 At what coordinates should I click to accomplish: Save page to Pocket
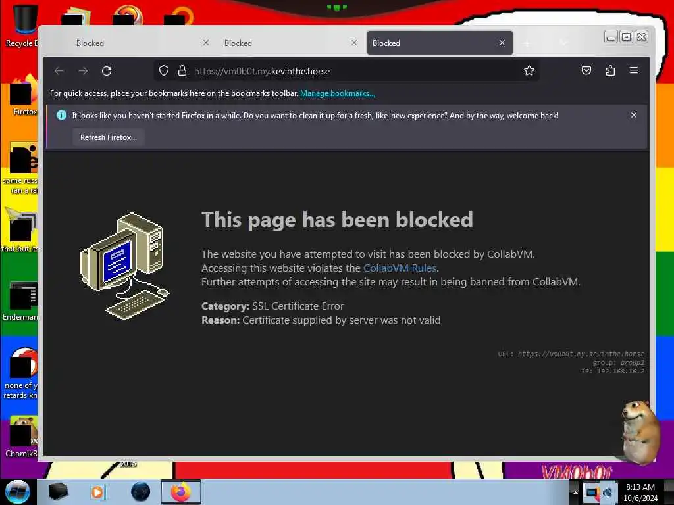tap(586, 70)
